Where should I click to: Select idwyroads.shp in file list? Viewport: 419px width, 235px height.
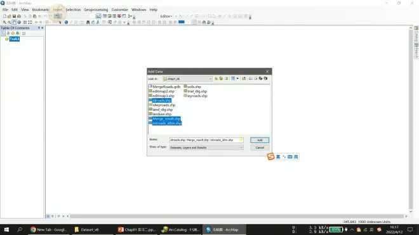point(162,105)
